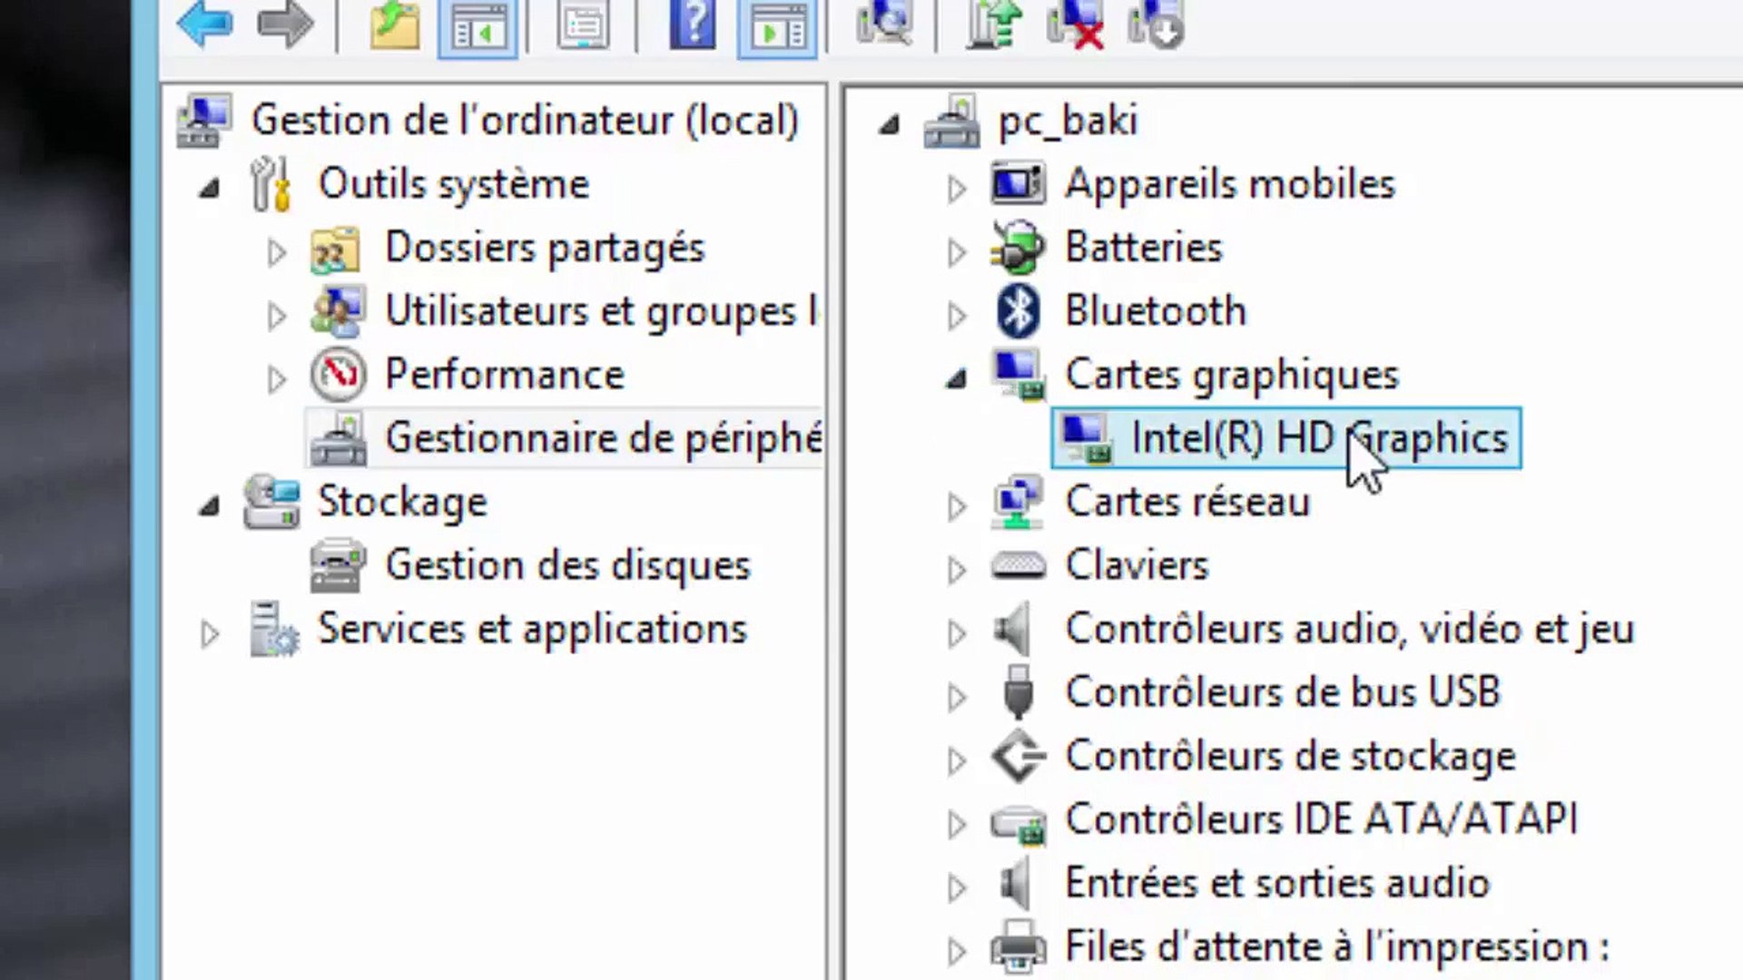
Task: Click the blue Back arrow in toolbar
Action: (x=205, y=24)
